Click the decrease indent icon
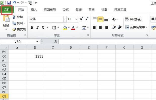 click(114, 27)
